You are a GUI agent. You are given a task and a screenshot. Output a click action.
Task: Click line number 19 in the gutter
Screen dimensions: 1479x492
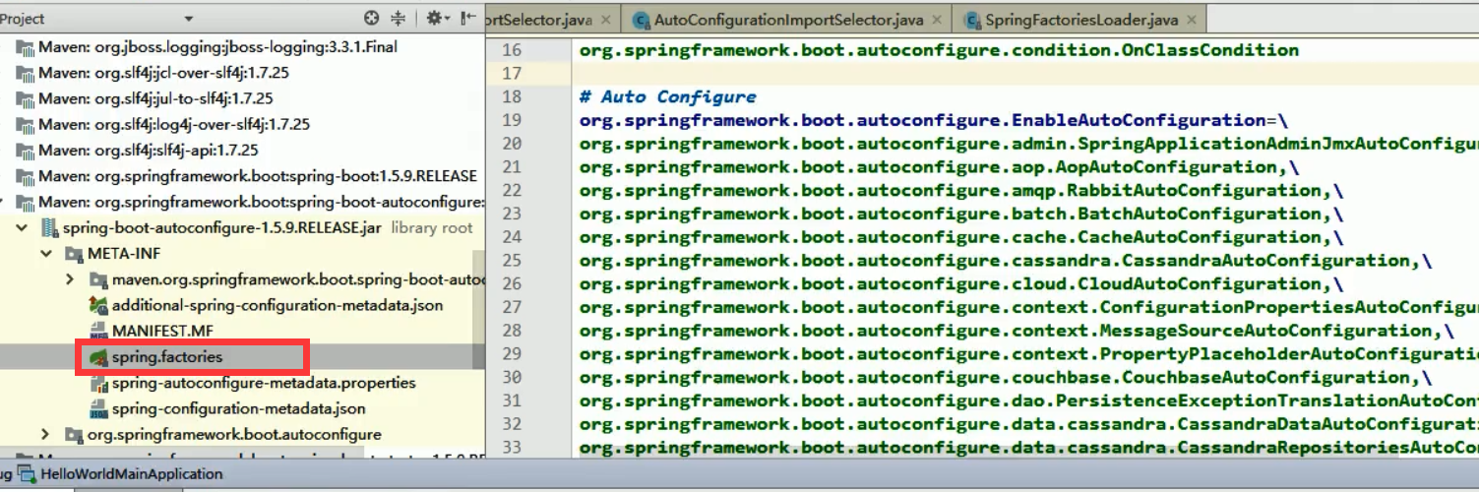pos(512,120)
